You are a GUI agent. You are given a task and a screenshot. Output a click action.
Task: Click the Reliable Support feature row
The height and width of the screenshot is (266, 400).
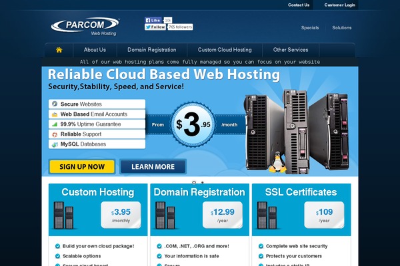(x=97, y=134)
